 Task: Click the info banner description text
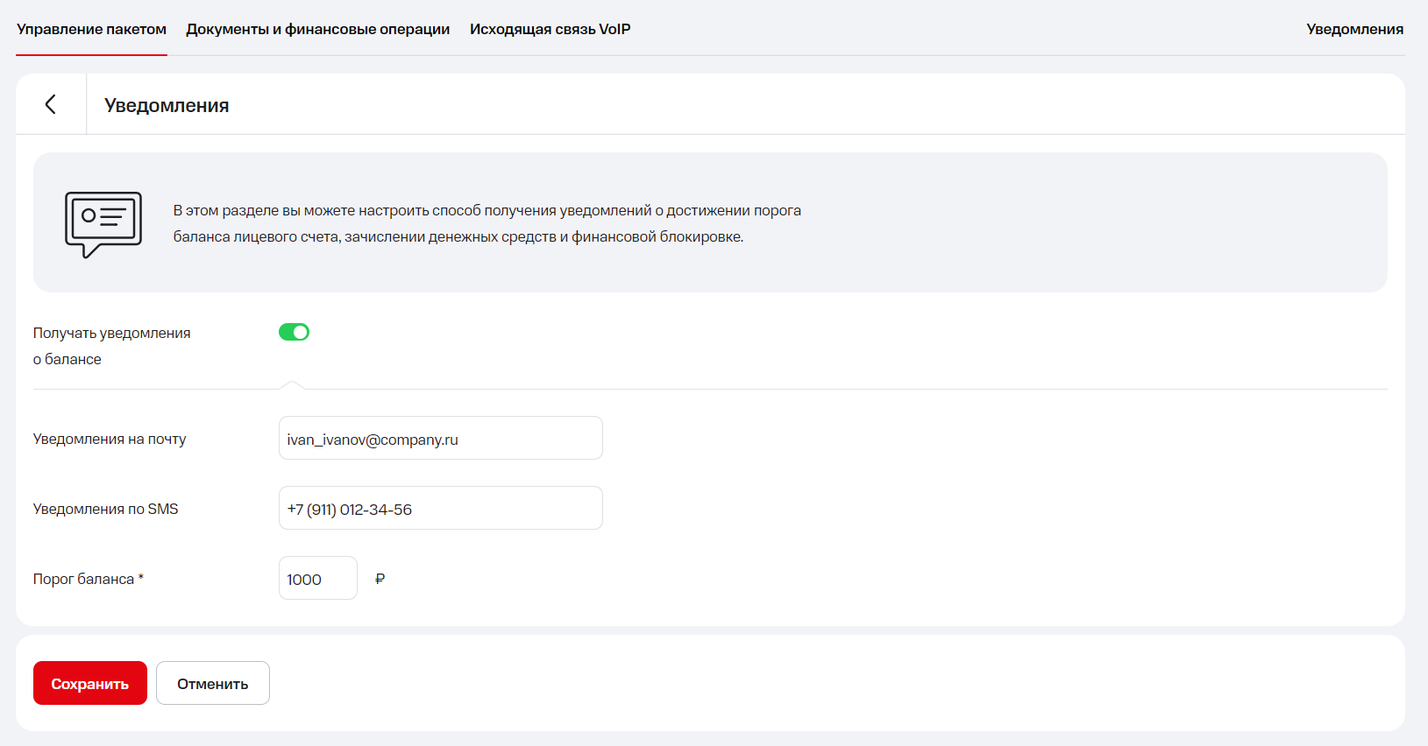[487, 223]
